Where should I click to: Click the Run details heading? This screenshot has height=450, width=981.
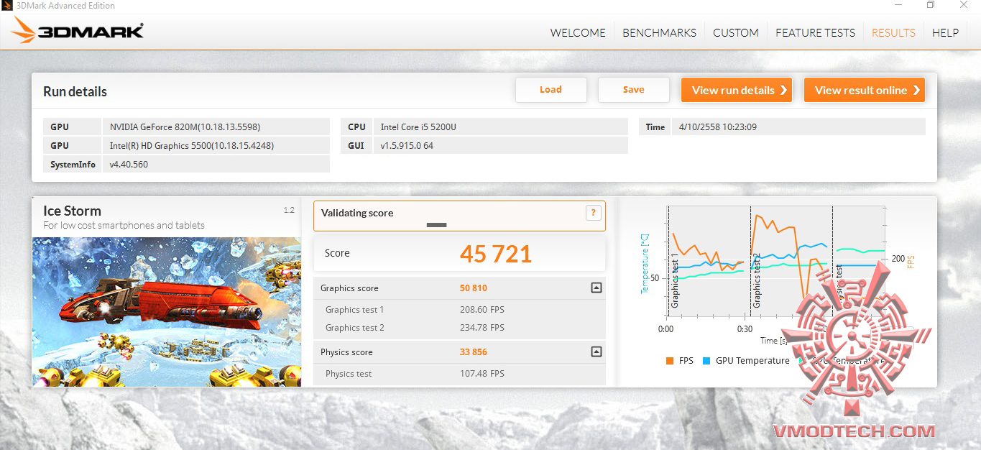coord(75,91)
